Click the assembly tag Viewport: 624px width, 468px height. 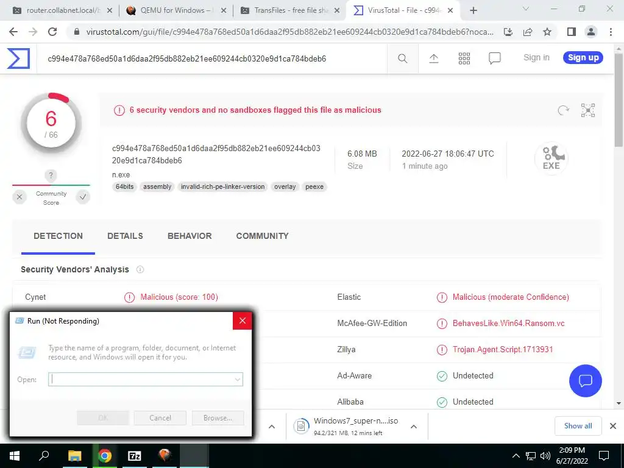tap(157, 186)
